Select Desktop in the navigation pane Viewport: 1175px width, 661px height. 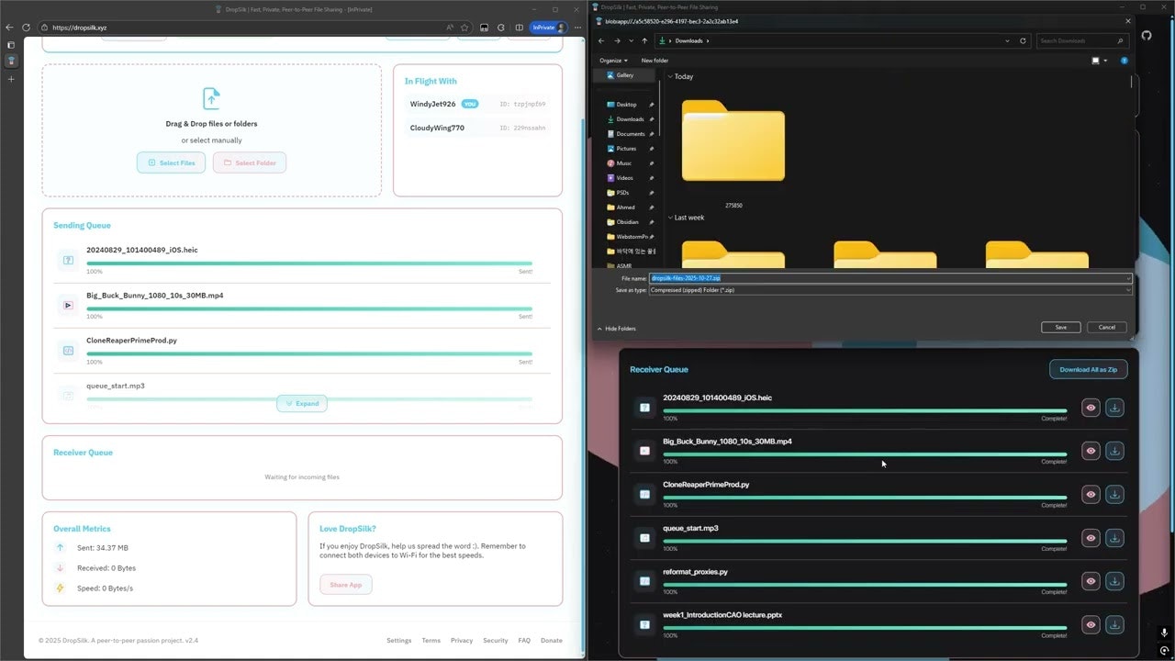click(x=626, y=105)
